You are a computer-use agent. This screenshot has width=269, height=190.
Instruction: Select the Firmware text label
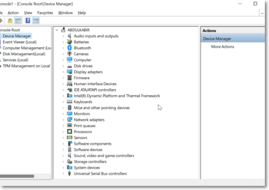click(82, 78)
